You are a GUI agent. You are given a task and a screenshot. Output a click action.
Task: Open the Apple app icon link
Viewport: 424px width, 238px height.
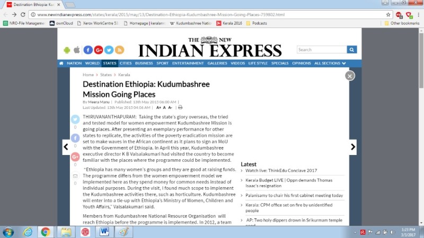coord(77,50)
